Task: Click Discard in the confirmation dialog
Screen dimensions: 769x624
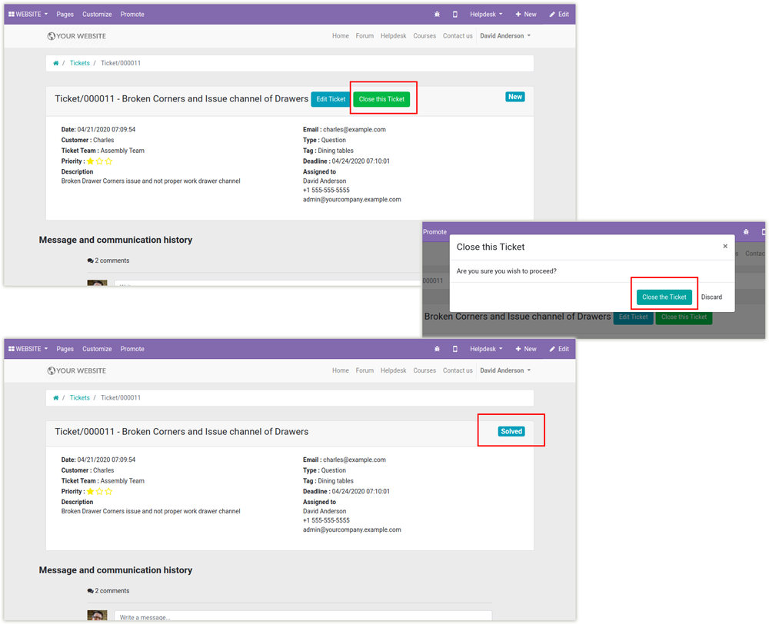Action: pyautogui.click(x=711, y=297)
